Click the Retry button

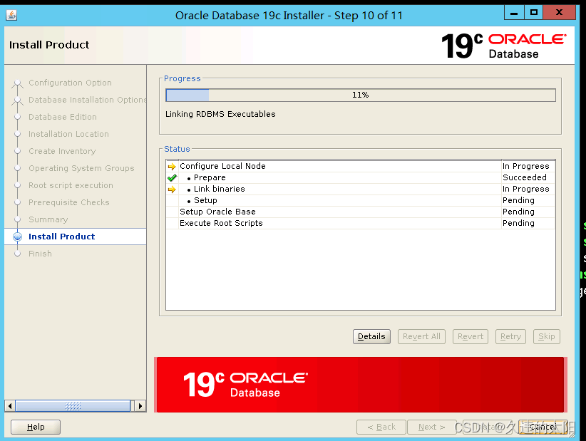(x=510, y=336)
